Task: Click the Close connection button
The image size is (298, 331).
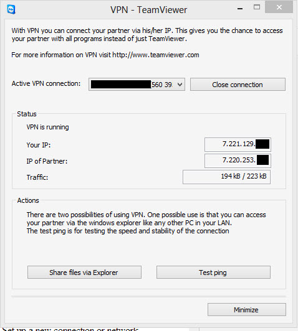Action: [238, 85]
